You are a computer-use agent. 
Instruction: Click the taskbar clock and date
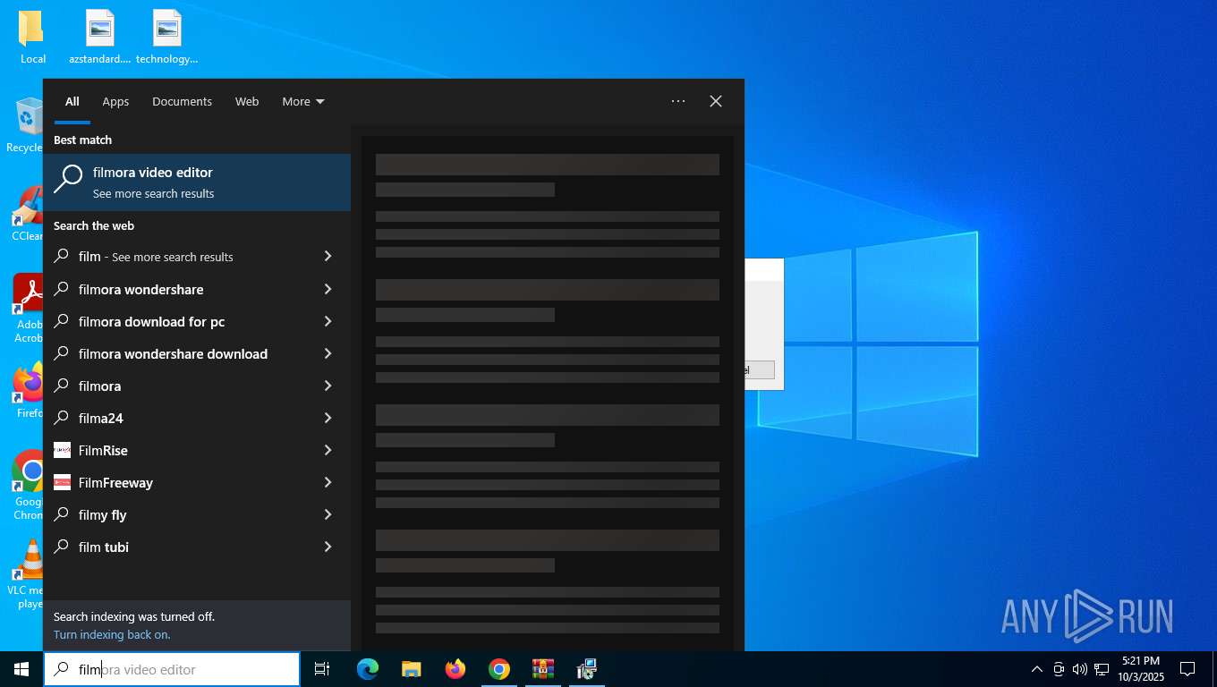tap(1140, 669)
